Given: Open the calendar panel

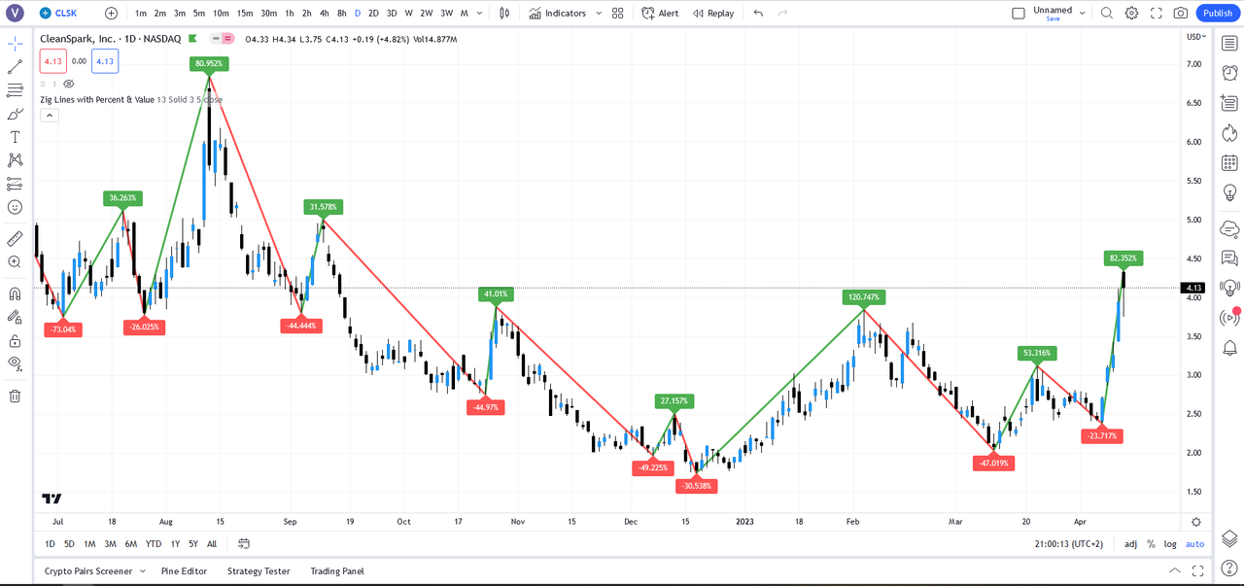Looking at the screenshot, I should [1229, 162].
